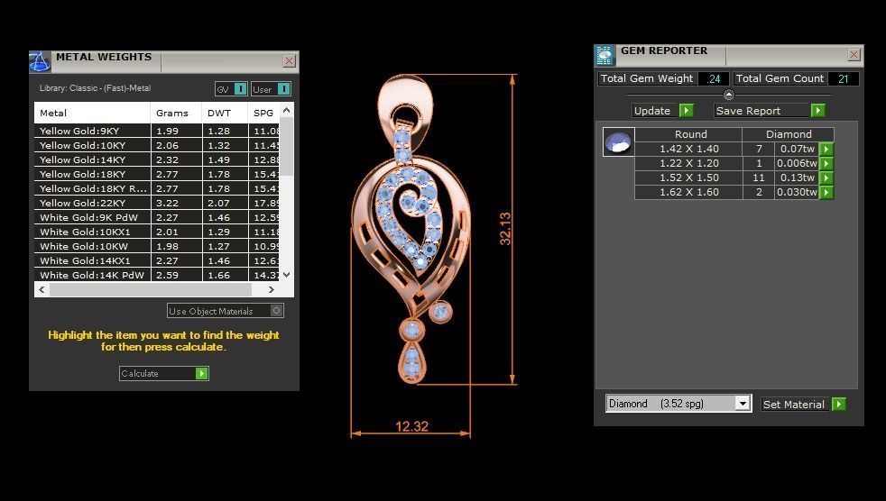Close the Gem Reporter panel
The image size is (886, 501).
854,54
